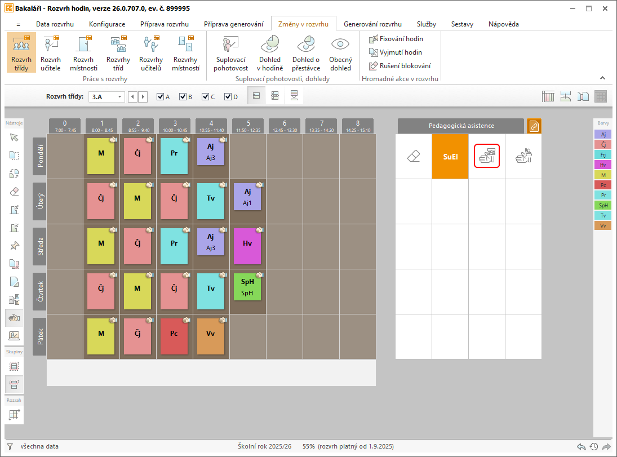Click the columns layout icon at top right

548,96
